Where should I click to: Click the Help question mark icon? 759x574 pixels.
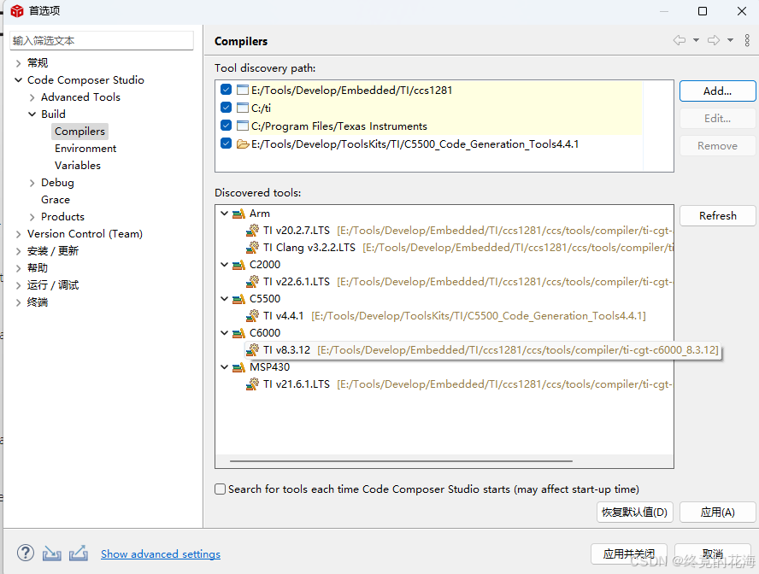pyautogui.click(x=26, y=553)
